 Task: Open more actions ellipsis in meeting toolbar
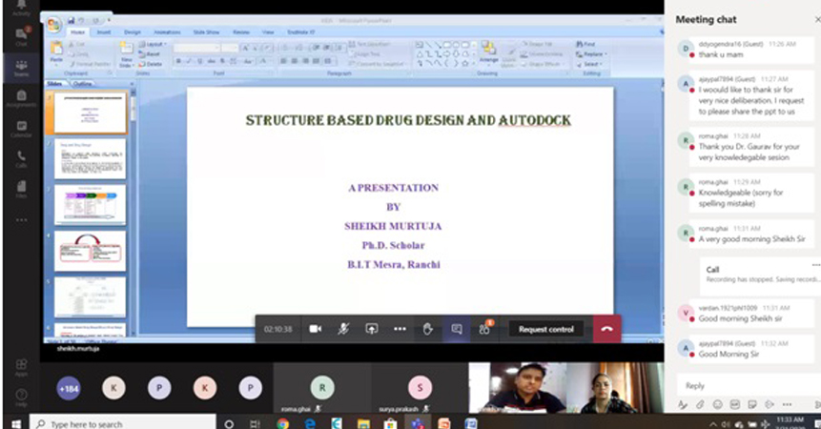[400, 329]
